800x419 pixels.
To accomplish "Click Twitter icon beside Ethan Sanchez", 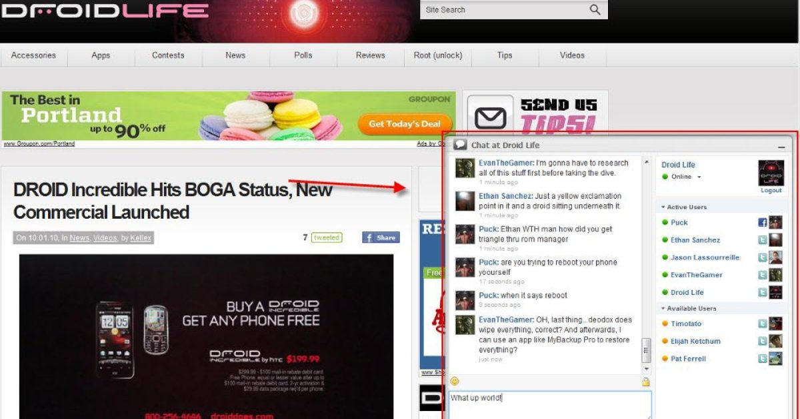I will pyautogui.click(x=763, y=240).
